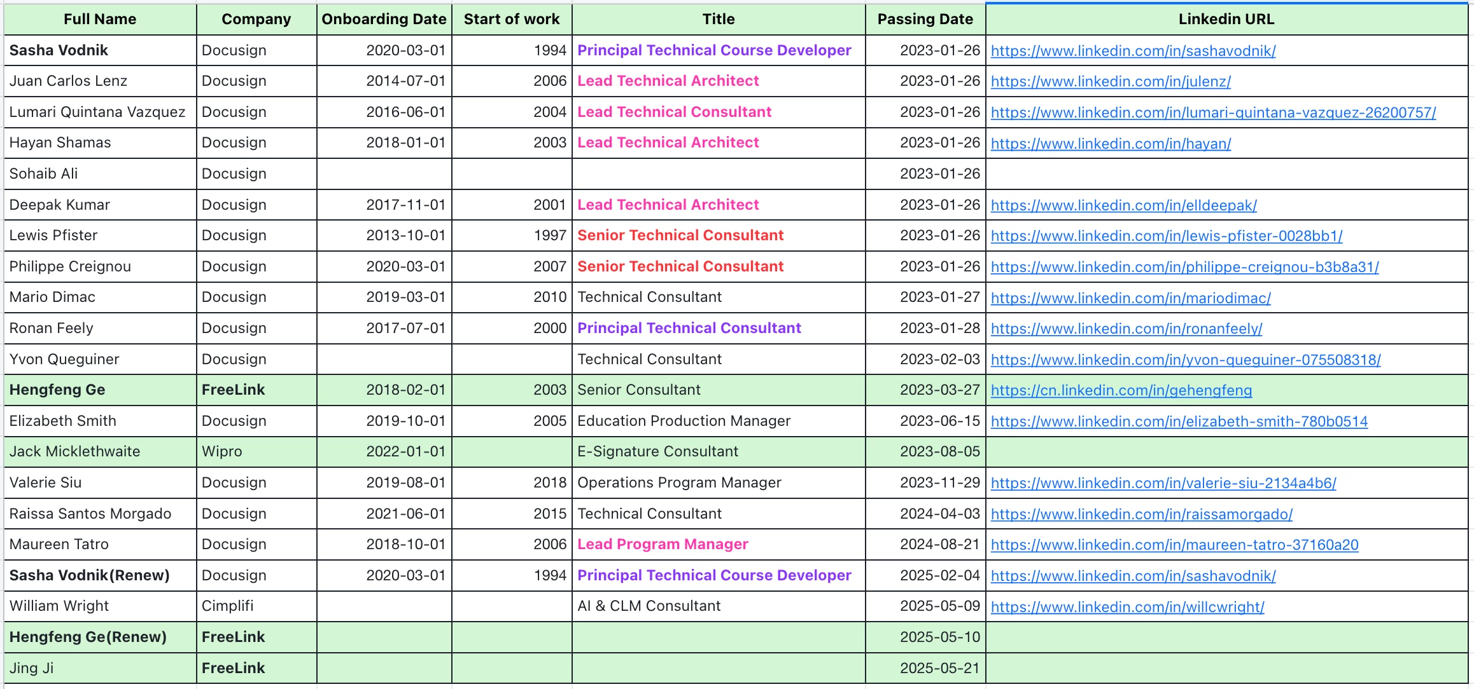Select the Lead Technical Consultant title cell
Viewport: 1474px width, 689px height.
coord(719,112)
